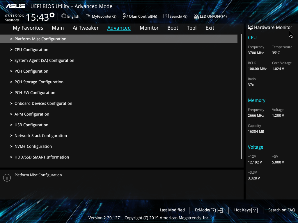Click Platform Misc Configuration help description text

[38, 175]
